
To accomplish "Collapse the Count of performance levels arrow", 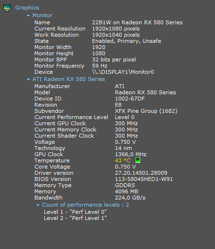I will pos(38,205).
